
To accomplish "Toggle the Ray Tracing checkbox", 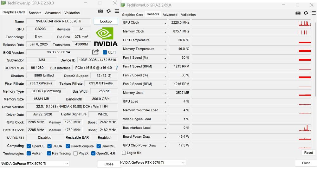I will point(49,153).
